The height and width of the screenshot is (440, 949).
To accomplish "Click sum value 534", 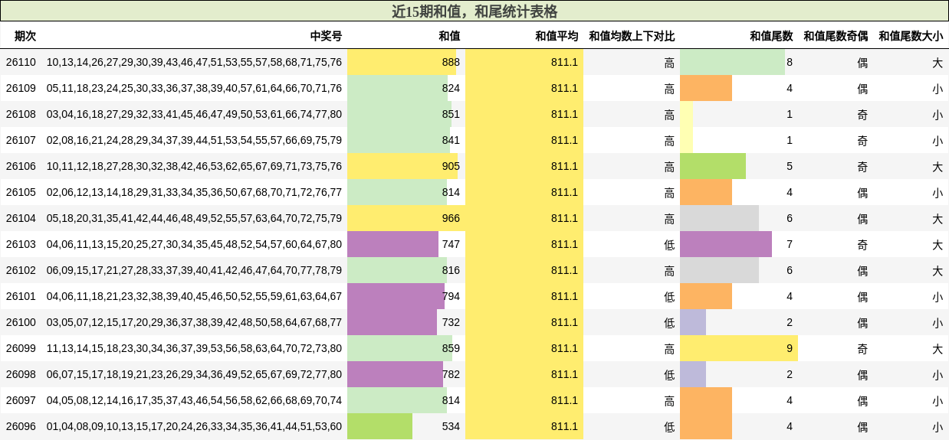I will 451,426.
